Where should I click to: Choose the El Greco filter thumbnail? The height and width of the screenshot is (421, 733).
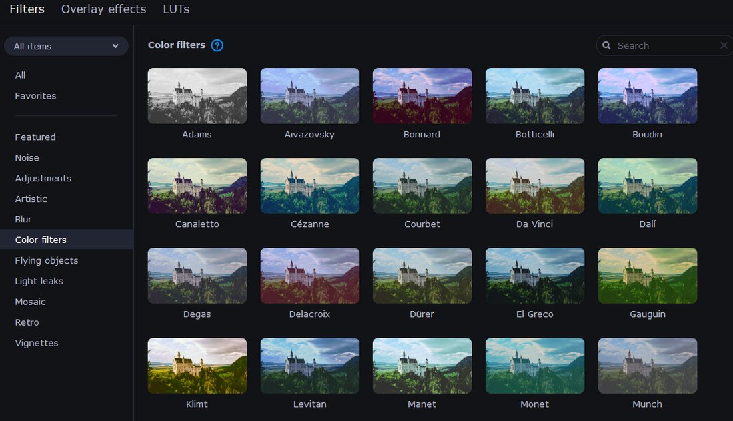coord(535,276)
